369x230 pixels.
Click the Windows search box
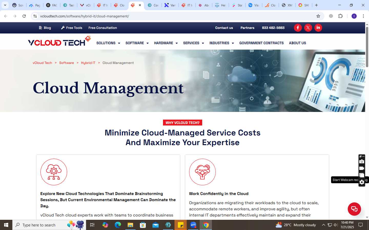coord(49,225)
